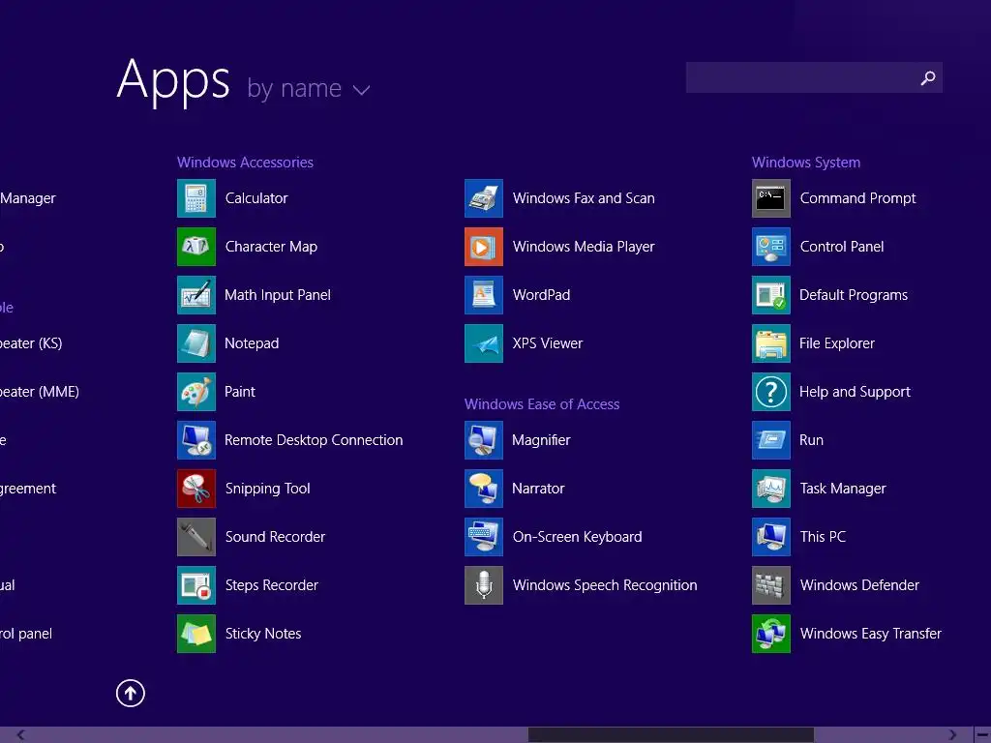991x743 pixels.
Task: Open the Windows Fax and Scan icon
Action: coord(484,198)
